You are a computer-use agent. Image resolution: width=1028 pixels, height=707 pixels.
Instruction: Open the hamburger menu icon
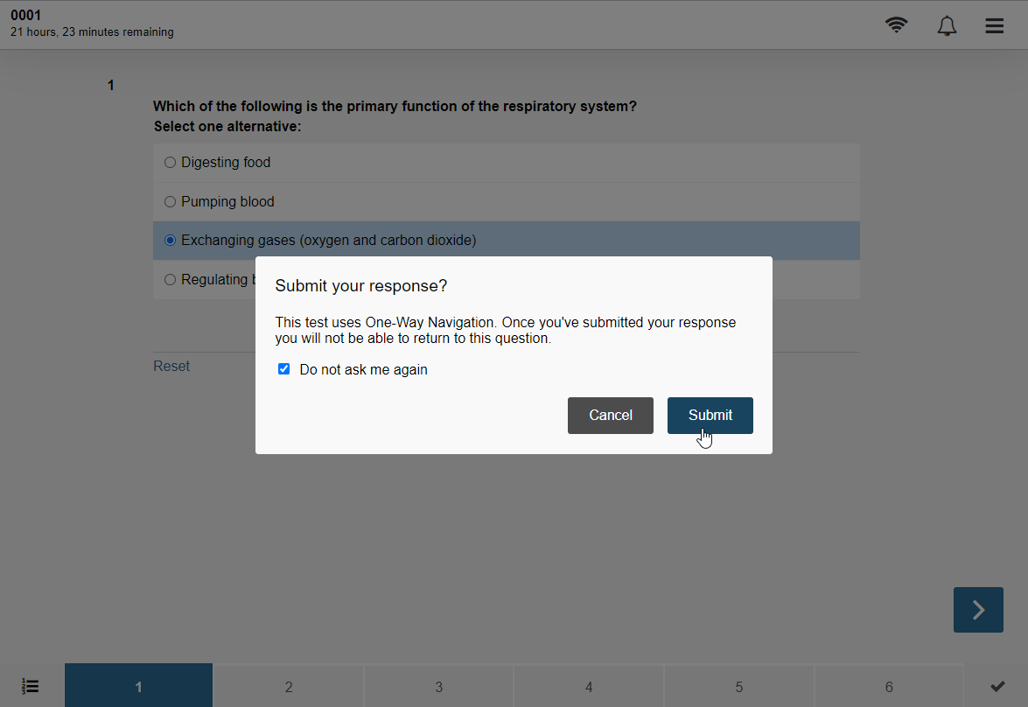point(994,25)
